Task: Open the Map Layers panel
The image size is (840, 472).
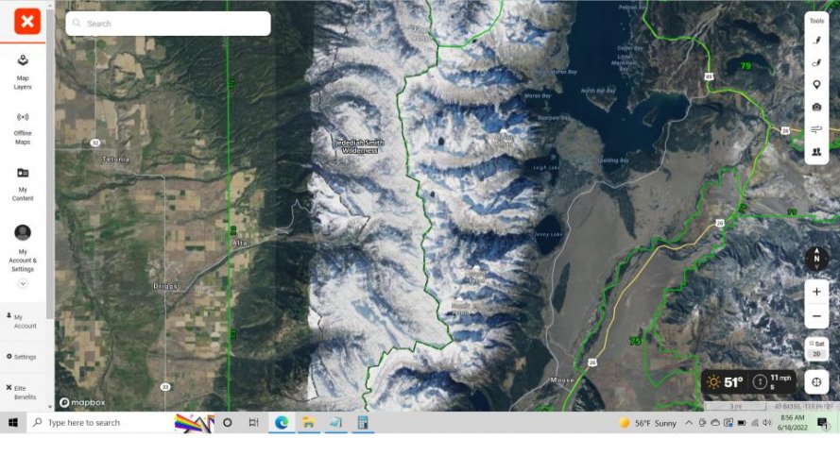Action: (23, 72)
